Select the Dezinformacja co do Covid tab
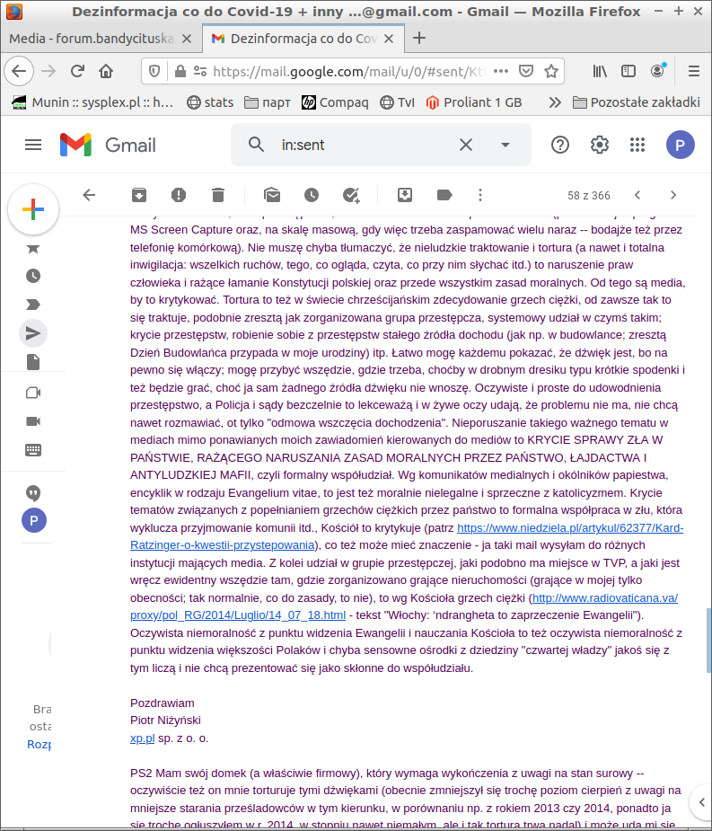Viewport: 712px width, 831px height. 303,38
